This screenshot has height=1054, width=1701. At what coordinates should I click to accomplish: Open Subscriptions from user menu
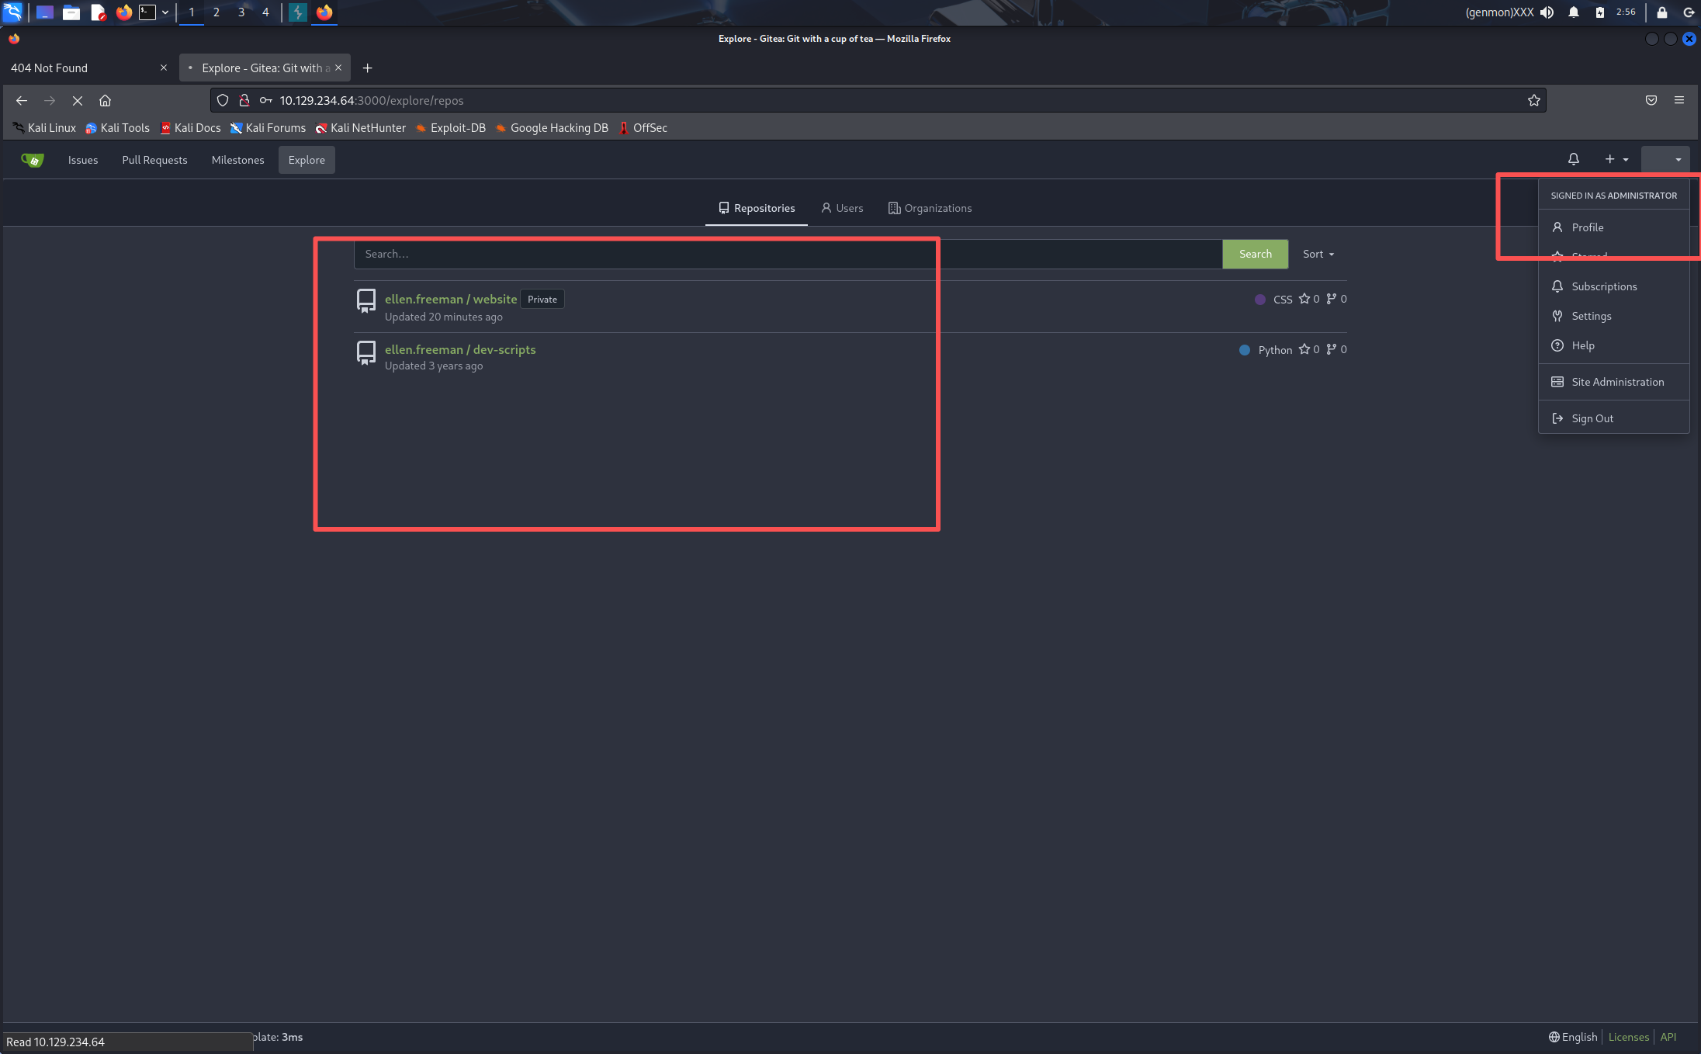tap(1613, 286)
